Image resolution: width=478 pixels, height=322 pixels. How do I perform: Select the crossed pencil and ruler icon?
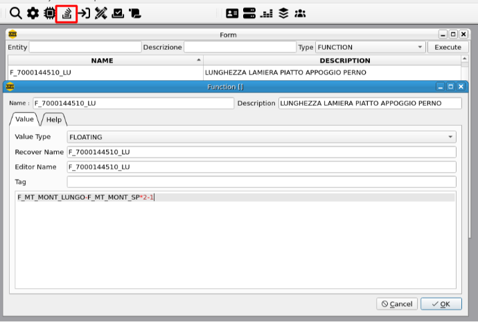(101, 13)
